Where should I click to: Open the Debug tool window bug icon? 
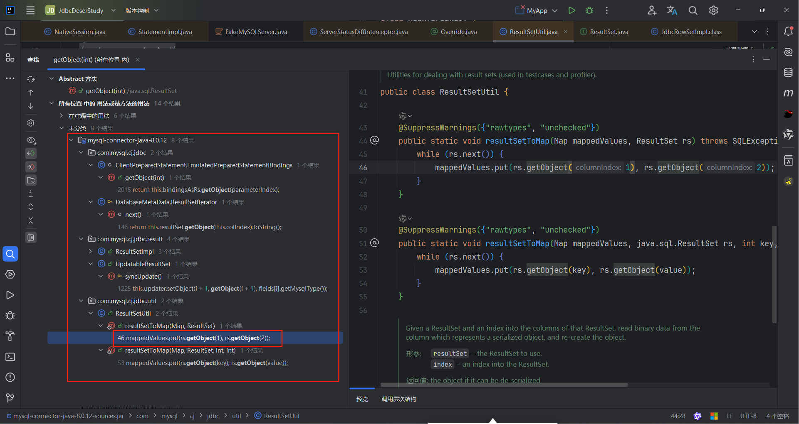pos(10,316)
